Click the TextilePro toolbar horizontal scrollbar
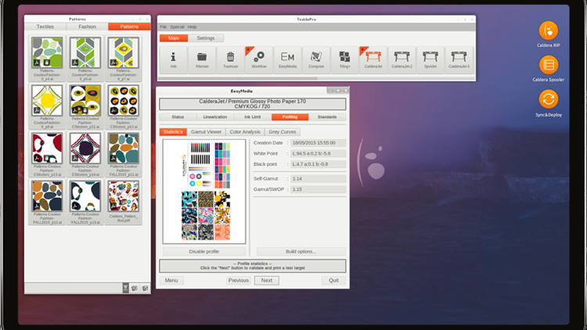The image size is (587, 330). 238,78
